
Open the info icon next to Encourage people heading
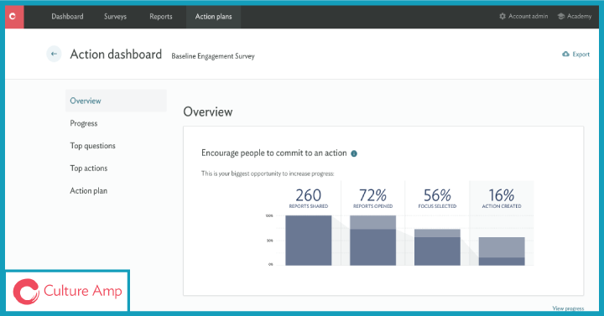click(x=354, y=153)
